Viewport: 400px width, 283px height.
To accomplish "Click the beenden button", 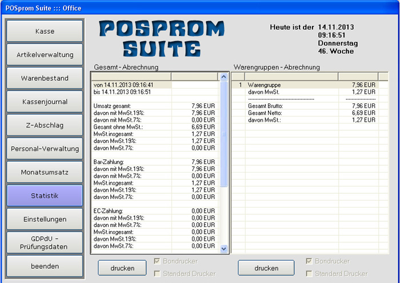I will pos(45,266).
